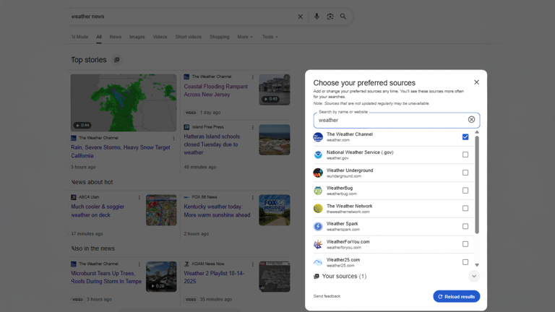This screenshot has width=555, height=312.
Task: Check The Weather Network source
Action: (465, 208)
